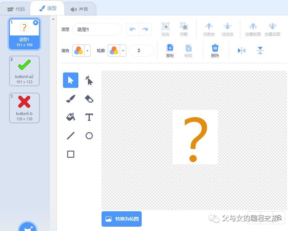Click the costume name field 造型1
Screen dimensions: 288x231
(x=97, y=29)
